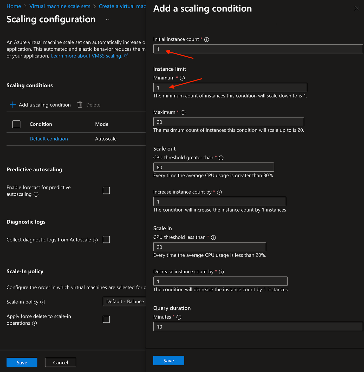Focus CPU threshold less than field
Image resolution: width=364 pixels, height=372 pixels.
click(x=210, y=247)
